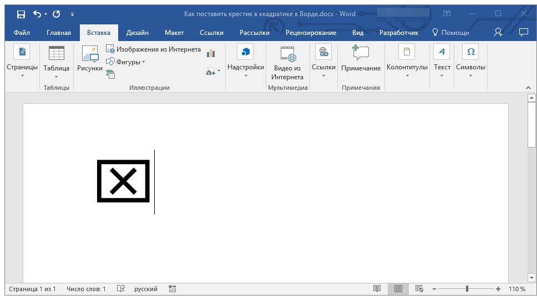Screen dimensions: 537x300
Task: Click the Save icon in quick access toolbar
Action: click(21, 14)
